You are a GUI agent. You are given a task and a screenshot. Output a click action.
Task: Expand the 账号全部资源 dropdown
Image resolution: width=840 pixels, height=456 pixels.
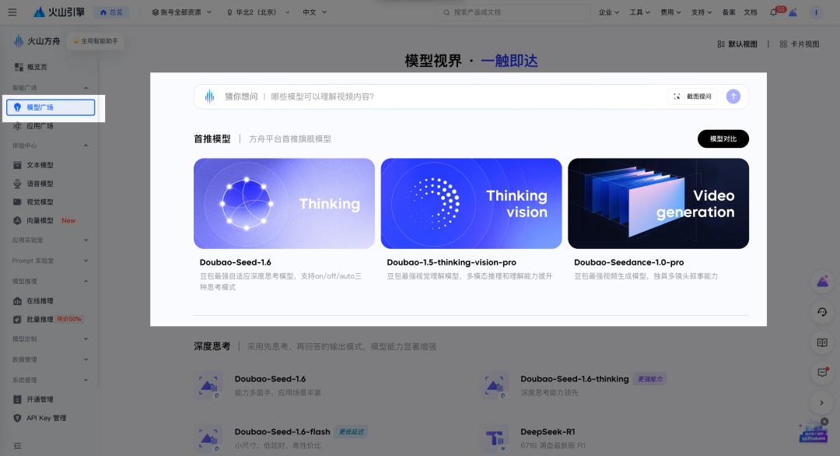click(181, 12)
